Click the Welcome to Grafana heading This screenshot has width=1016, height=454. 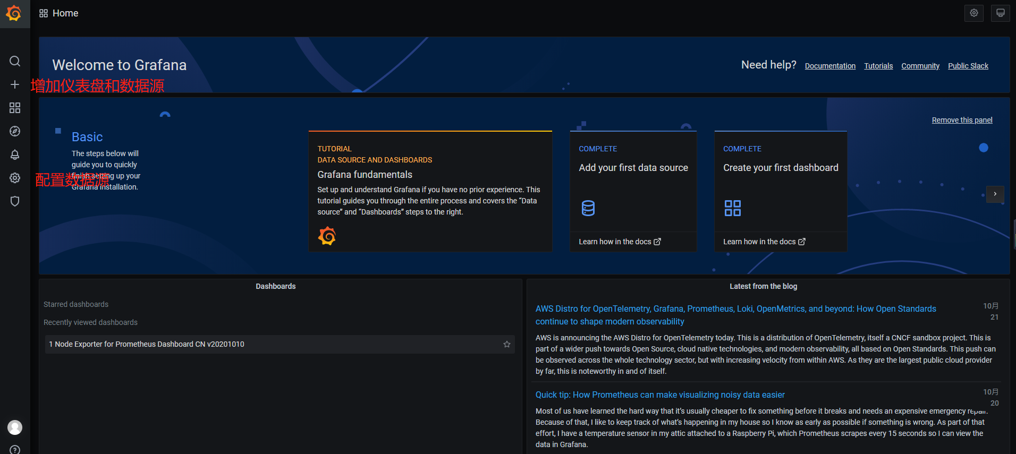tap(120, 65)
